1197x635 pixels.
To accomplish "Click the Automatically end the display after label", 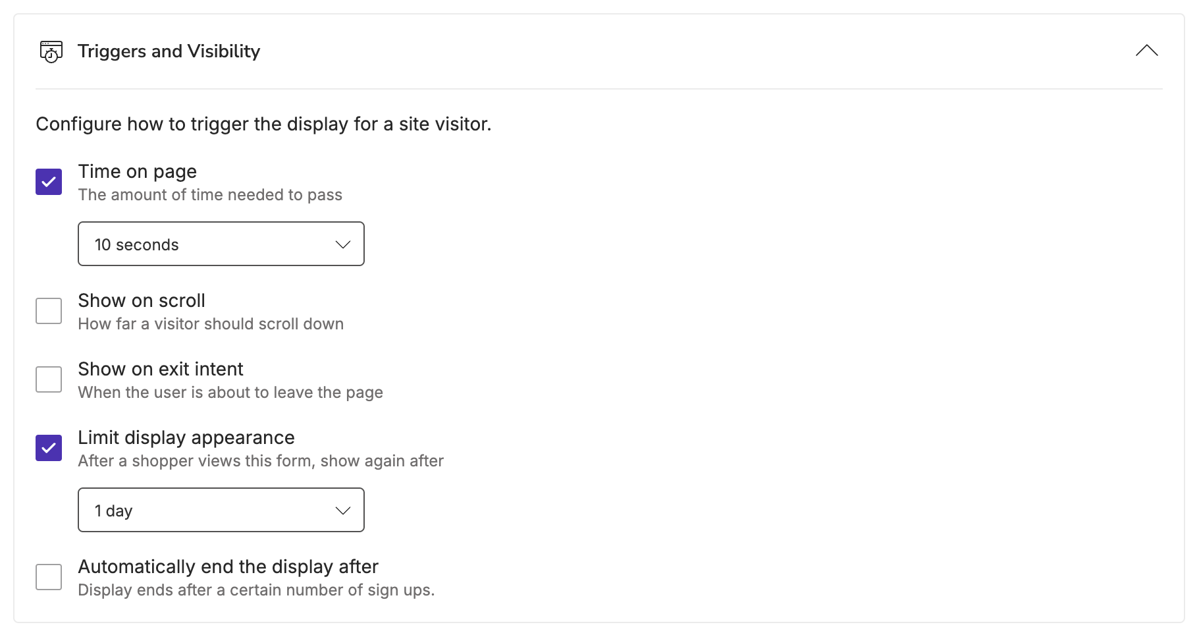I will coord(228,566).
